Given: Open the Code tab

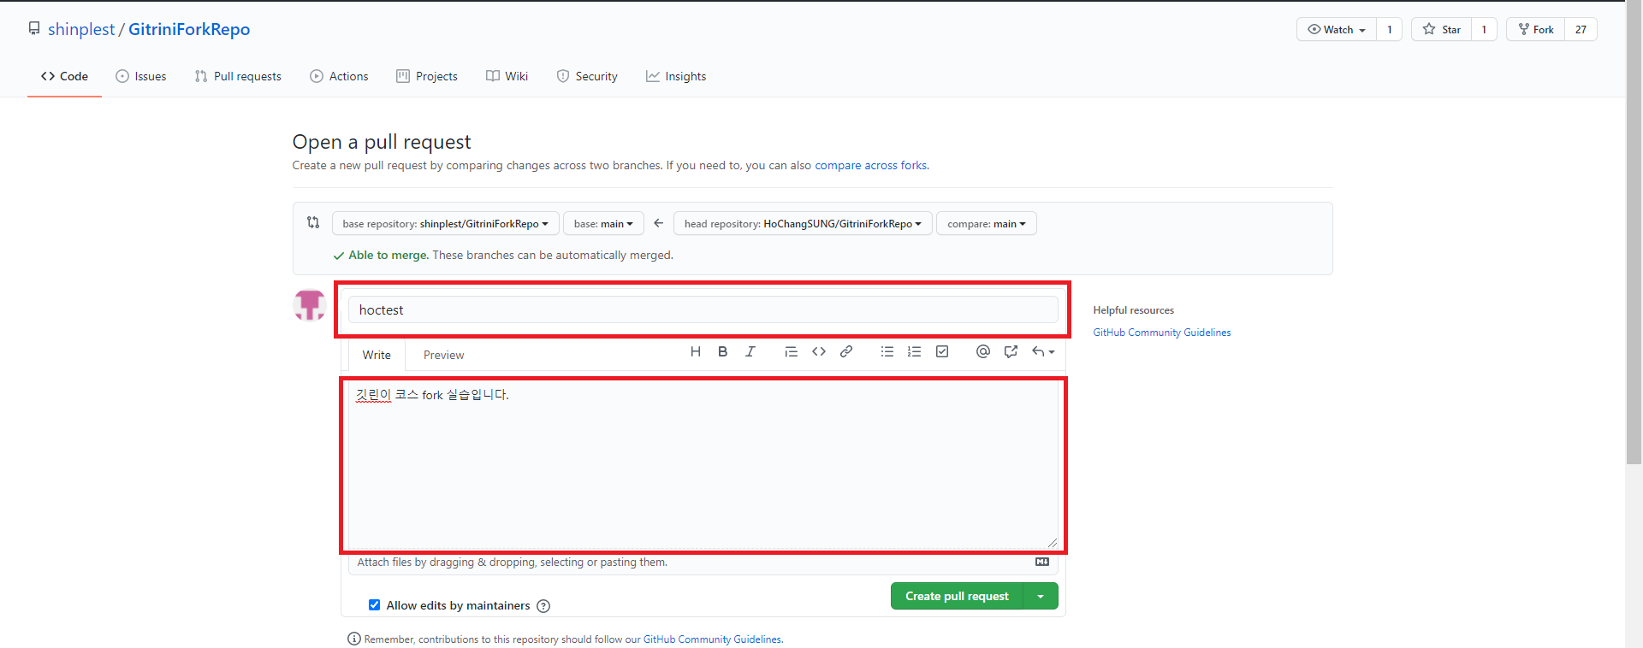Looking at the screenshot, I should pos(64,76).
